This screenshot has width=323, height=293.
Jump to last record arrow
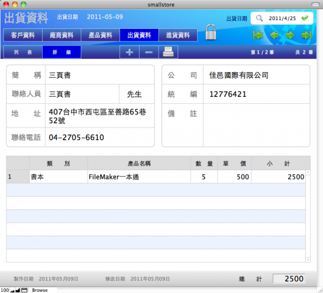[306, 35]
